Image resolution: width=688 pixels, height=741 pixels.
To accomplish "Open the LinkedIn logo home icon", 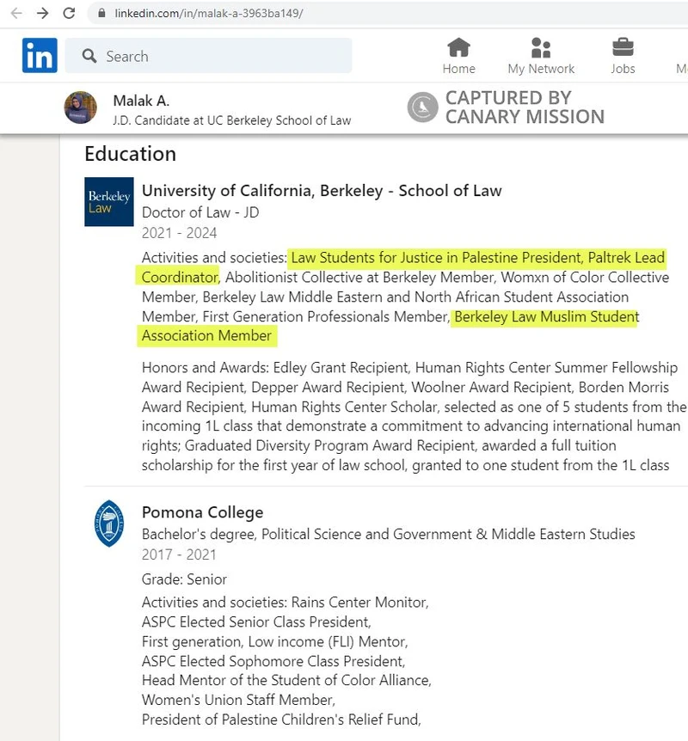I will tap(40, 55).
